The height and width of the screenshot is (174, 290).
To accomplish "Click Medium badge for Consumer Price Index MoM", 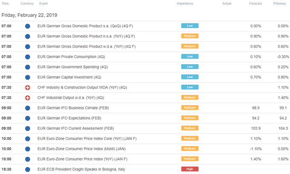I will 190,149.
